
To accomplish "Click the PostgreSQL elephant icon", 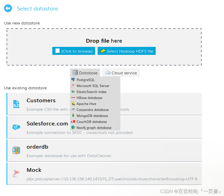I will pos(73,80).
